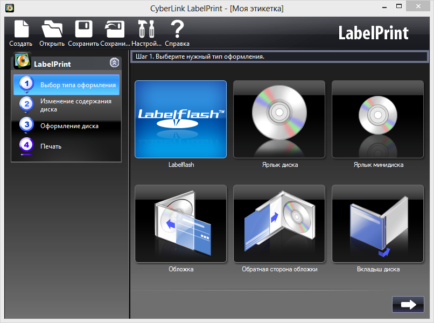Image resolution: width=434 pixels, height=323 pixels.
Task: Create a new label document
Action: click(22, 31)
